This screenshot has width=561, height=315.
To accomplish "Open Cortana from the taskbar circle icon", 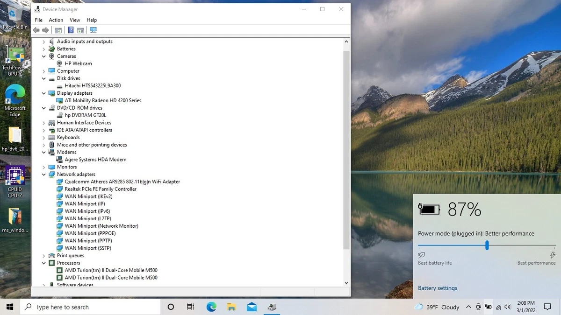I will (171, 307).
